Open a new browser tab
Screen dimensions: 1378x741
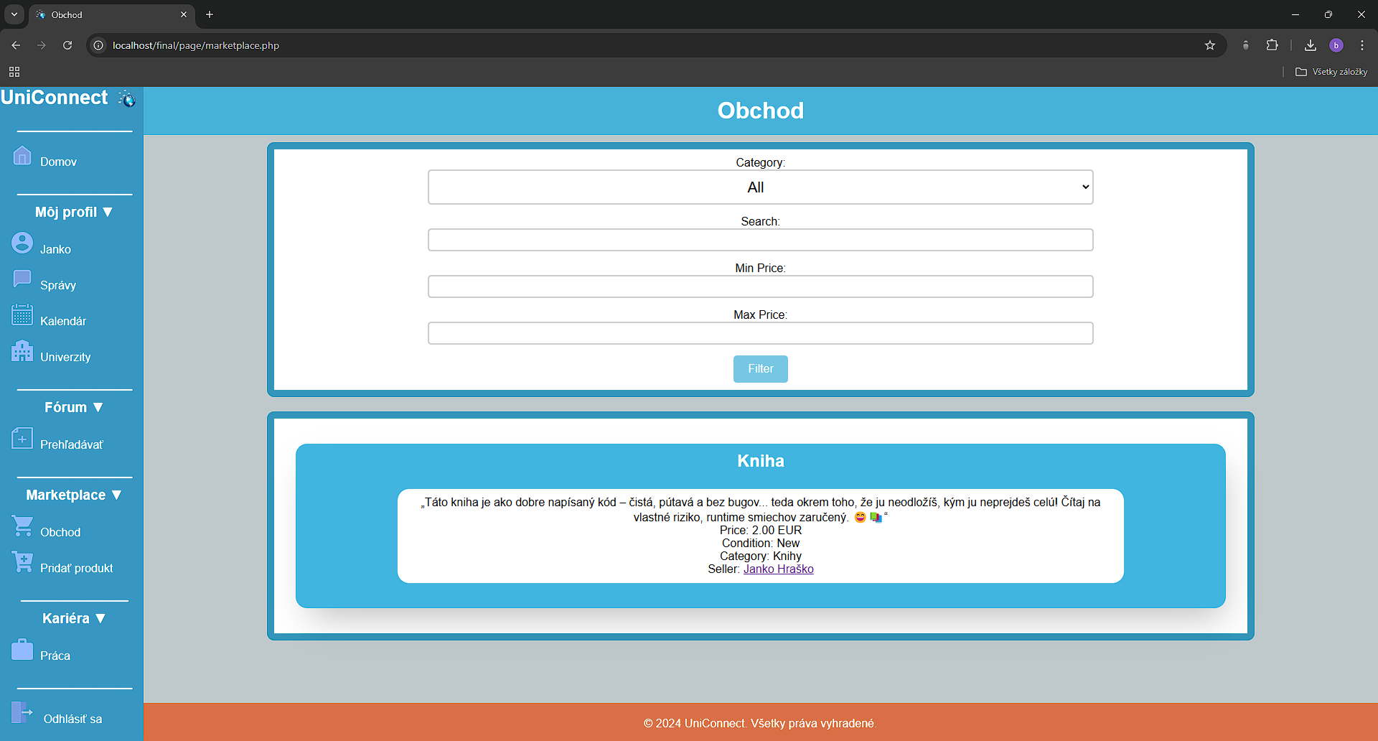tap(210, 14)
